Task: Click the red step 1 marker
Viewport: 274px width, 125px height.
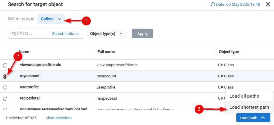Action: pyautogui.click(x=86, y=21)
